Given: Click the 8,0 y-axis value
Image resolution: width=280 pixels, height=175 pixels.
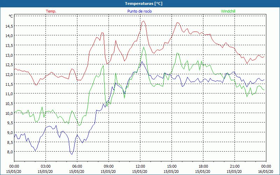Looking at the screenshot, I should pos(10,152).
